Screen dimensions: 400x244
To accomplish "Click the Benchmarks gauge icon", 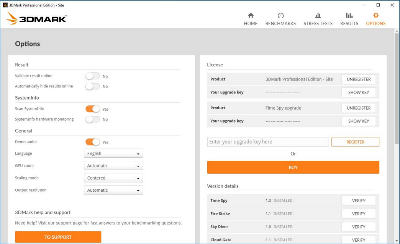I will point(280,16).
